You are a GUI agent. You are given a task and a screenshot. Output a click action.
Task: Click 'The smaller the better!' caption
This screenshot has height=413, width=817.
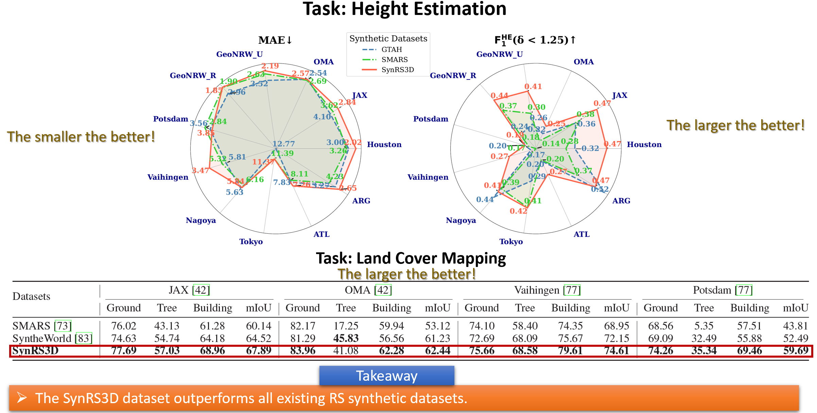81,137
